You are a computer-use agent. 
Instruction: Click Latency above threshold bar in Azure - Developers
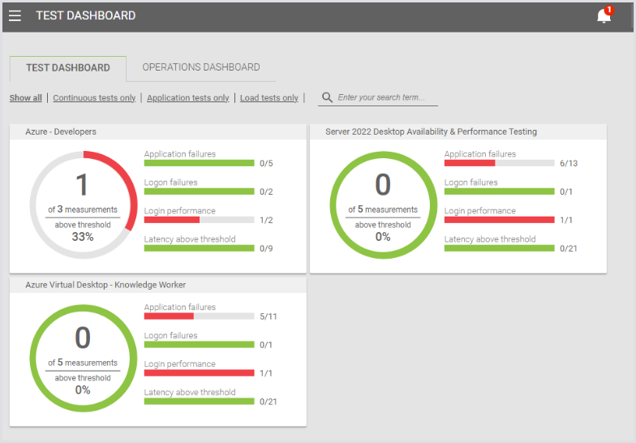[199, 248]
